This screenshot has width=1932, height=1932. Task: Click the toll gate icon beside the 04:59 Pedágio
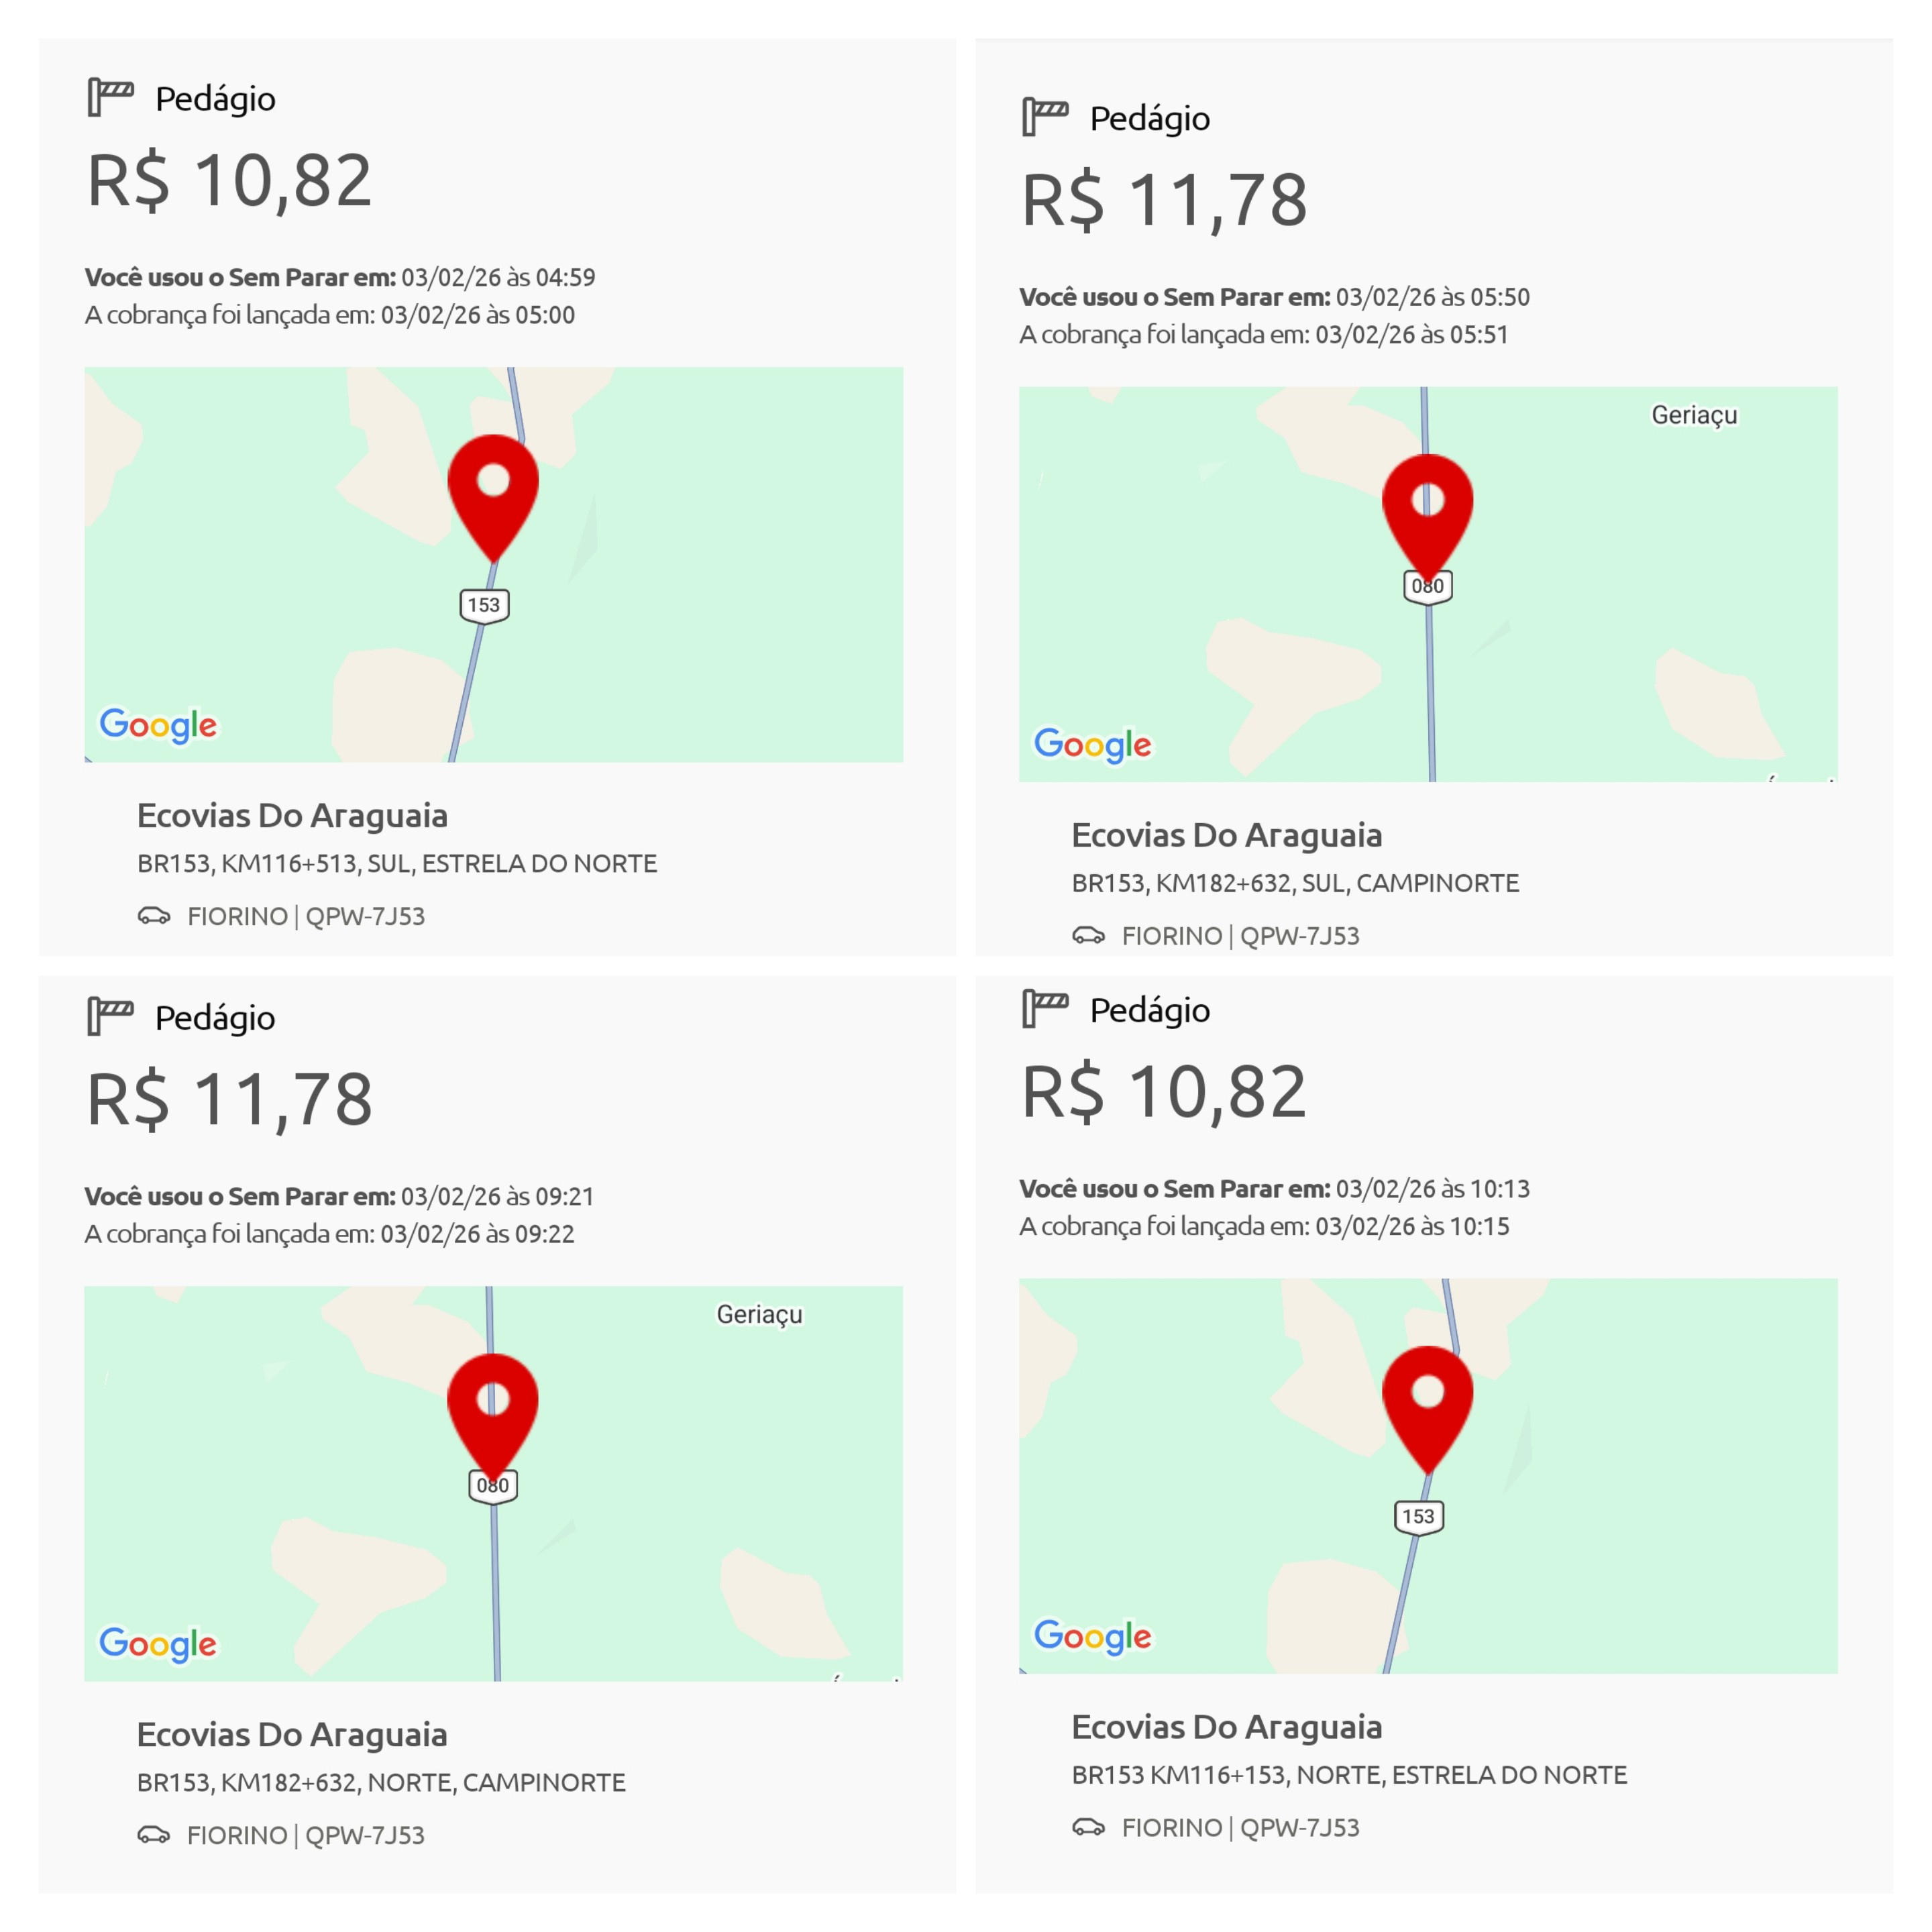pyautogui.click(x=110, y=97)
